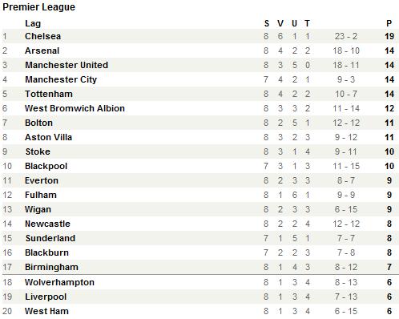Select Bolton in the standings
Viewport: 399px width, 319px height.
pos(38,123)
